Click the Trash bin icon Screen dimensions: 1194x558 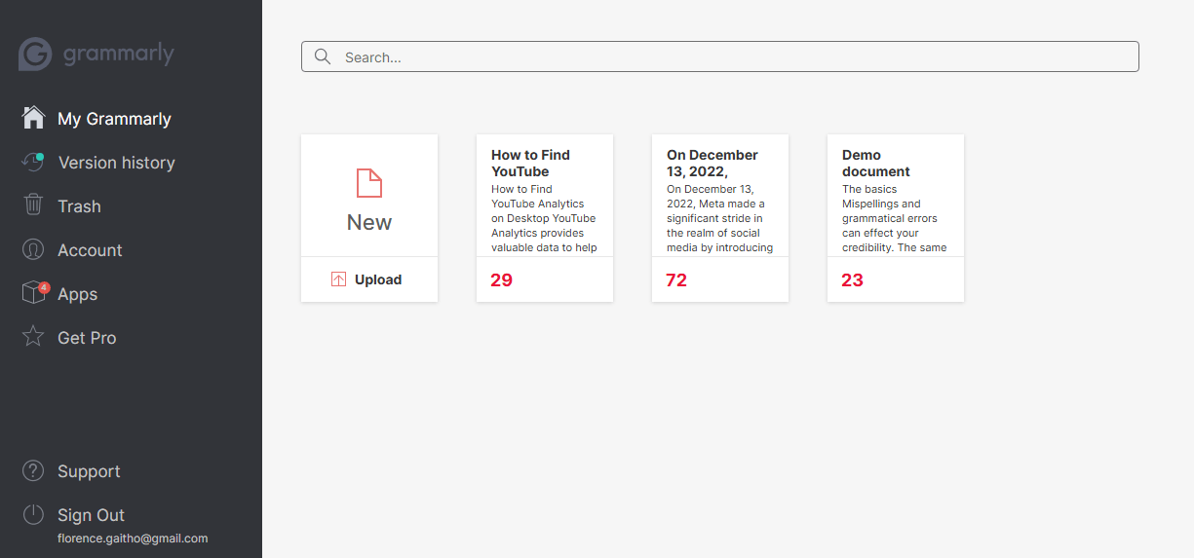click(x=33, y=205)
